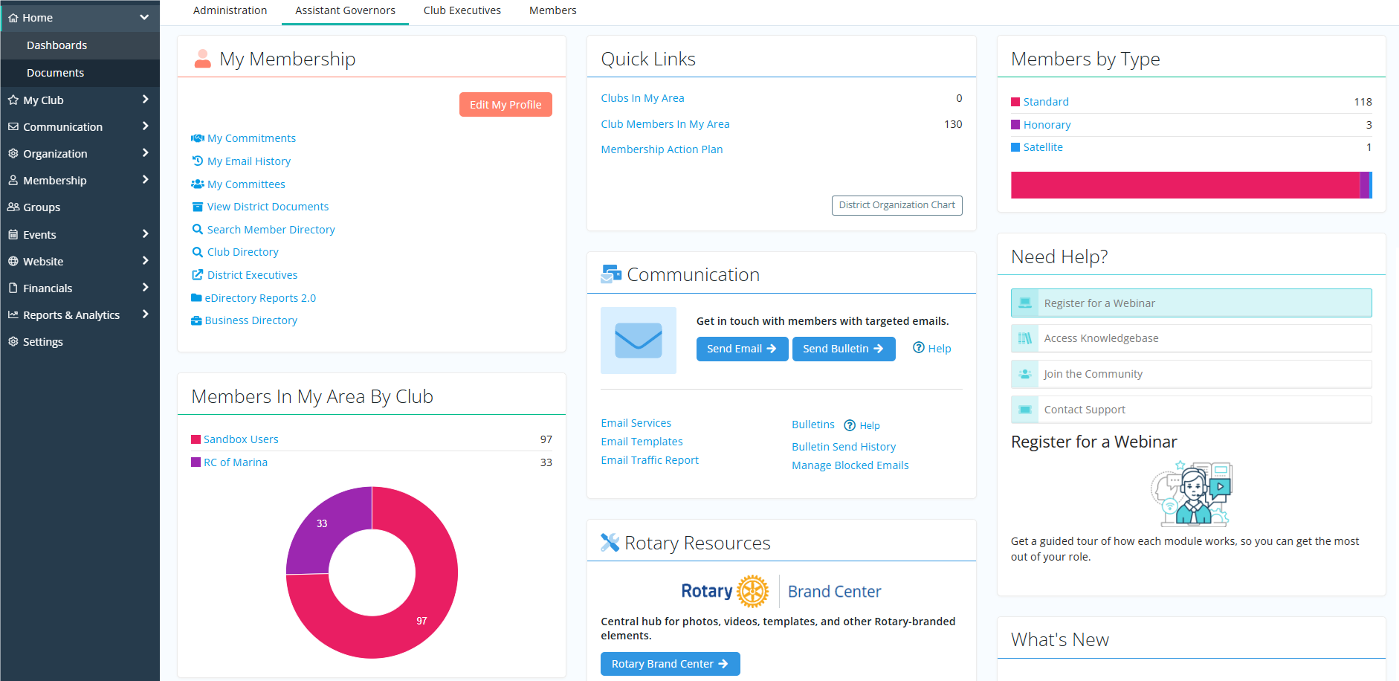Click the community icon in Join the Community row
1399x681 pixels.
coord(1025,374)
